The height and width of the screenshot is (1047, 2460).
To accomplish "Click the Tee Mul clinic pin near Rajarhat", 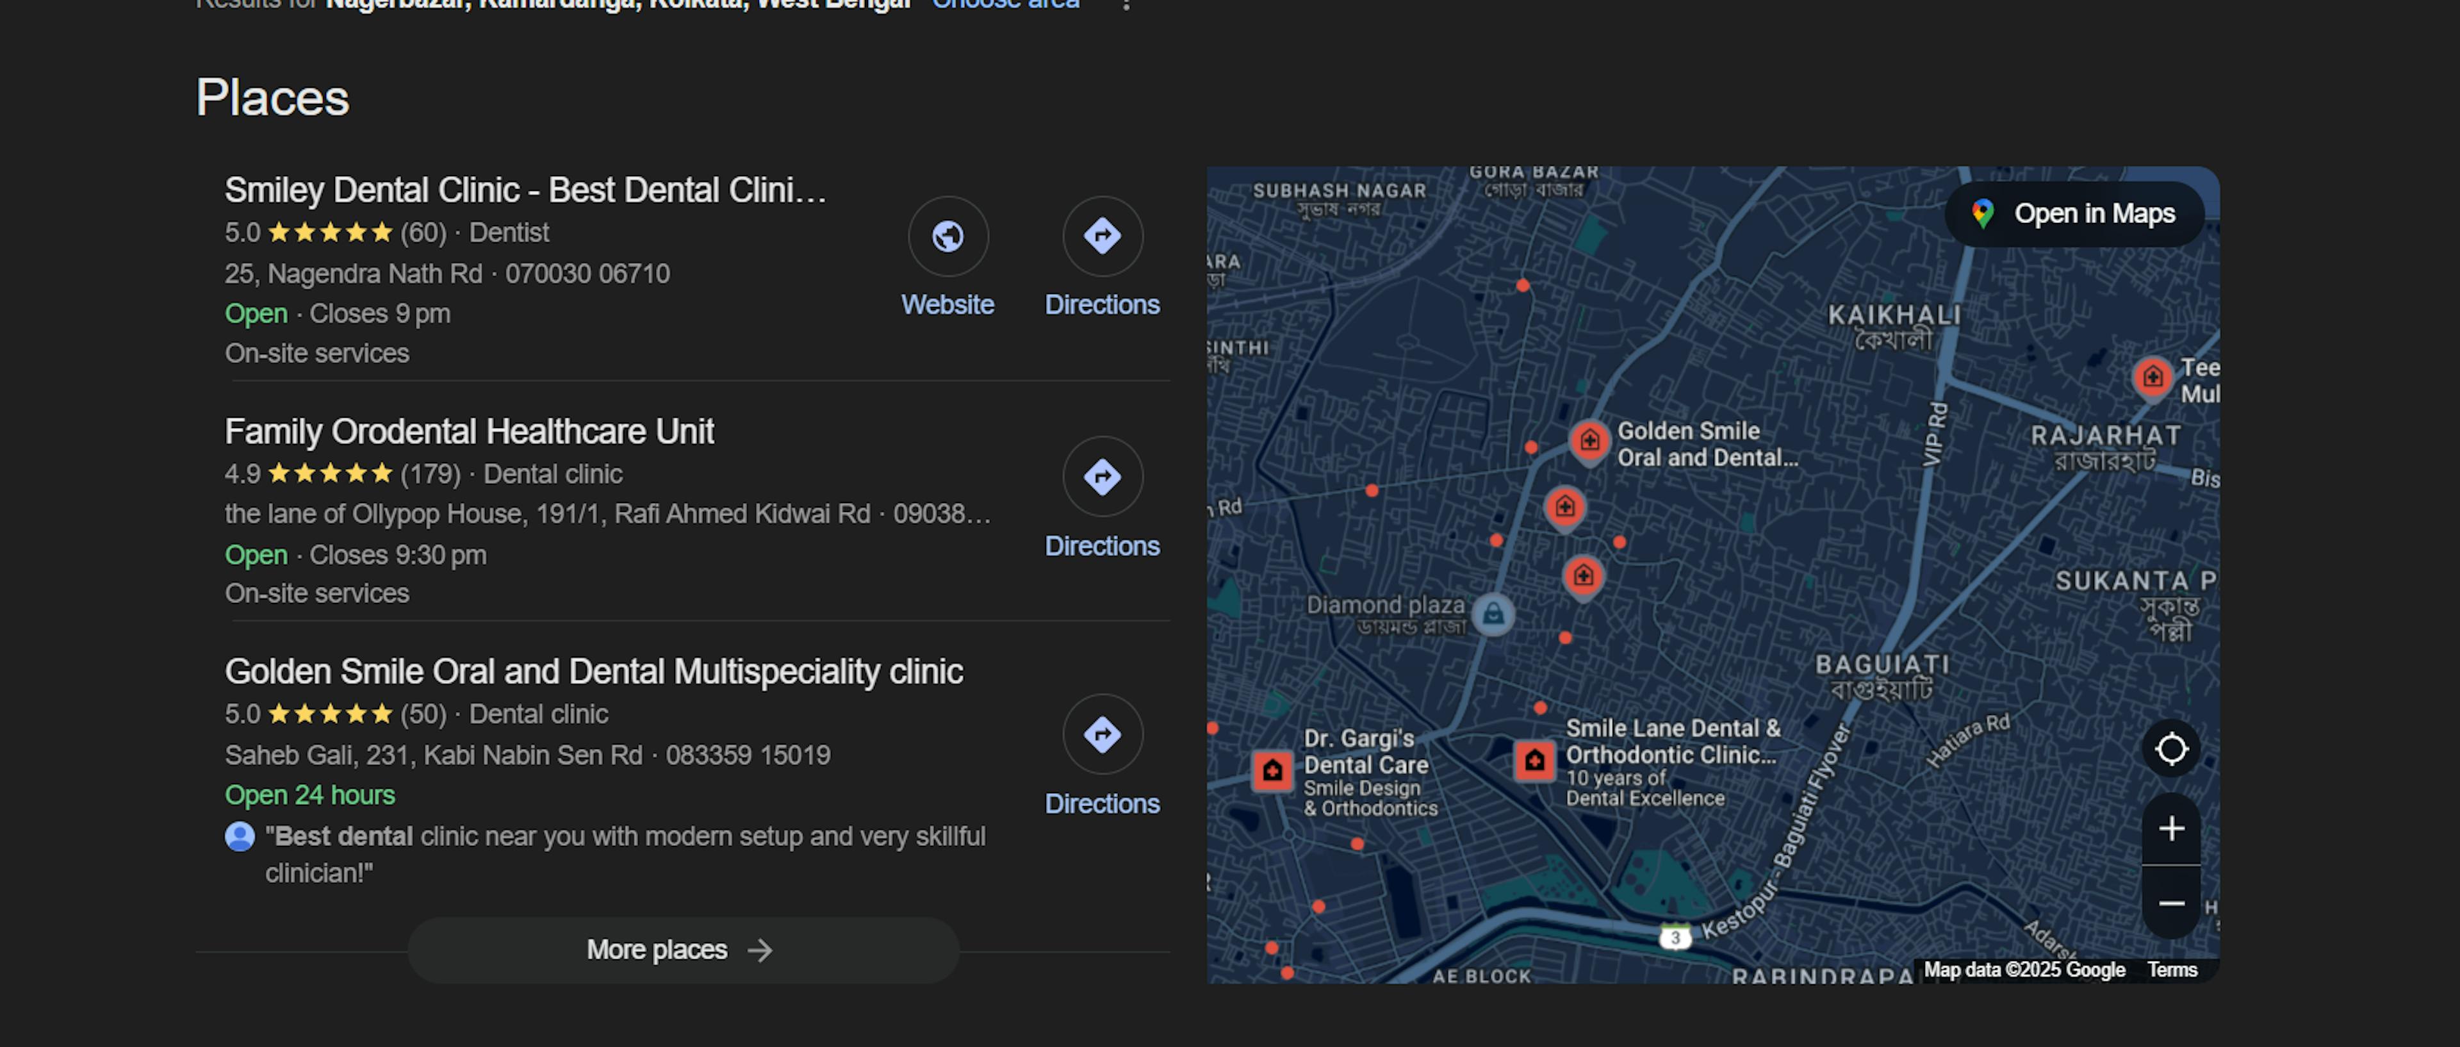I will tap(2152, 378).
